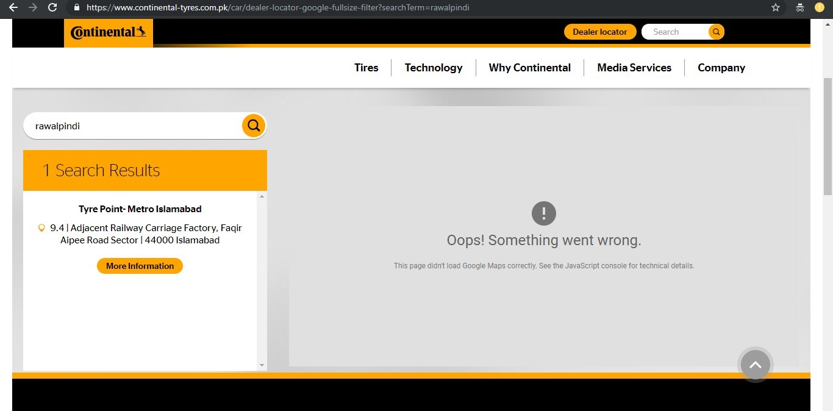Click the browser address bar URL

tap(278, 7)
